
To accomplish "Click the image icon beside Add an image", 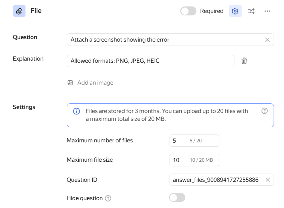I will pos(70,83).
